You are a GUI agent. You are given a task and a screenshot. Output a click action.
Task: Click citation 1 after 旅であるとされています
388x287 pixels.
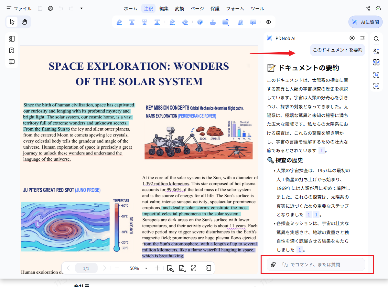(x=321, y=150)
